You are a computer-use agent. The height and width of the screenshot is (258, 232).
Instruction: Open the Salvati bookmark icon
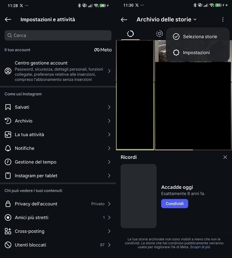tap(8, 107)
